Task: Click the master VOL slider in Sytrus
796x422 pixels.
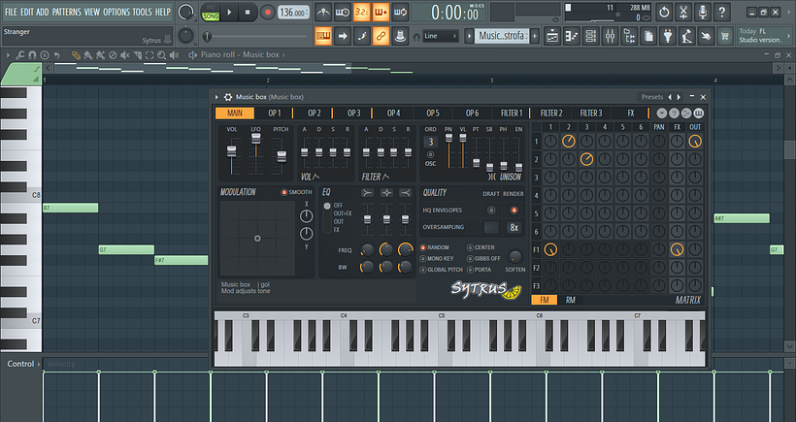Action: [232, 151]
